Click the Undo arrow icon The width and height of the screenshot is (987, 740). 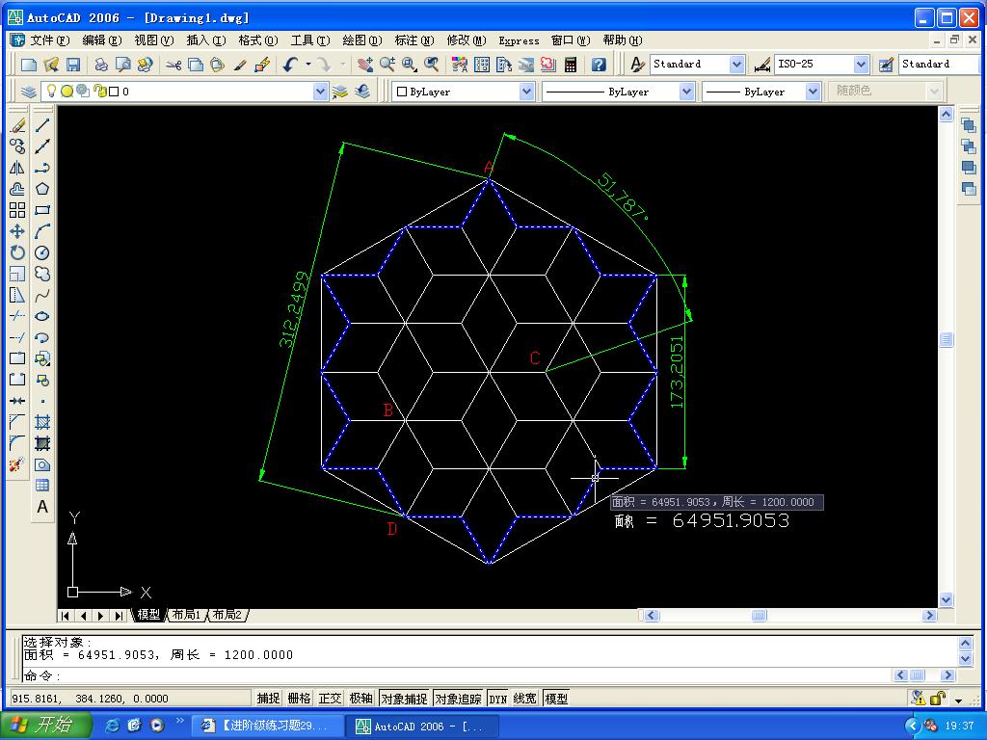pyautogui.click(x=290, y=65)
